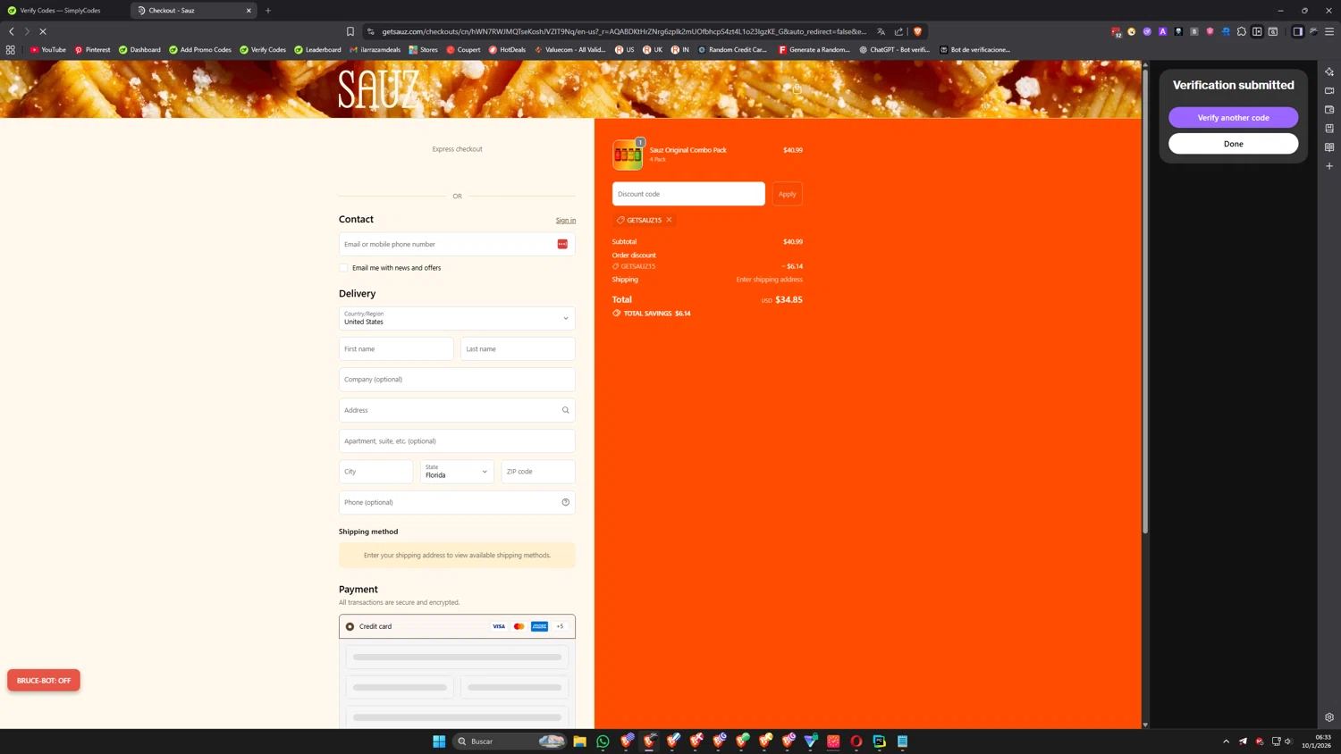Click the City field
Screen dimensions: 1341x754
tap(375, 471)
